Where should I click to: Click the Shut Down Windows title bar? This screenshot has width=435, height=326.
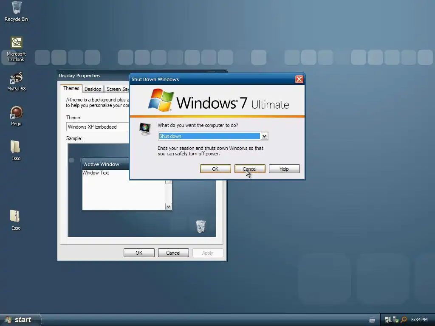tap(212, 79)
